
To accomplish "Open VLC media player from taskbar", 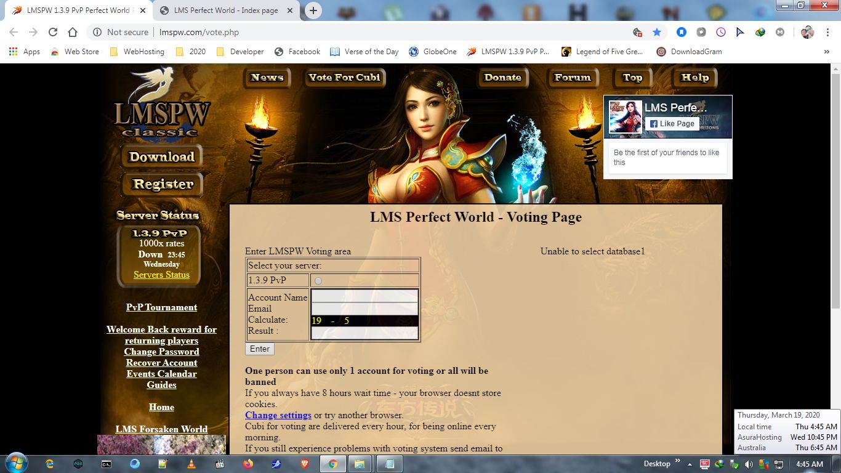I will pos(191,464).
